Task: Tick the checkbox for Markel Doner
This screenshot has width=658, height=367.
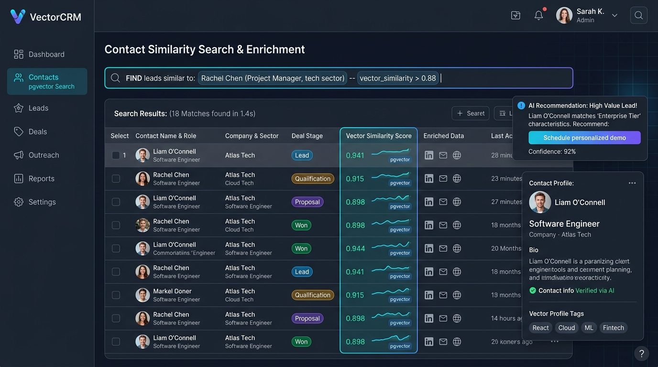Action: 116,295
